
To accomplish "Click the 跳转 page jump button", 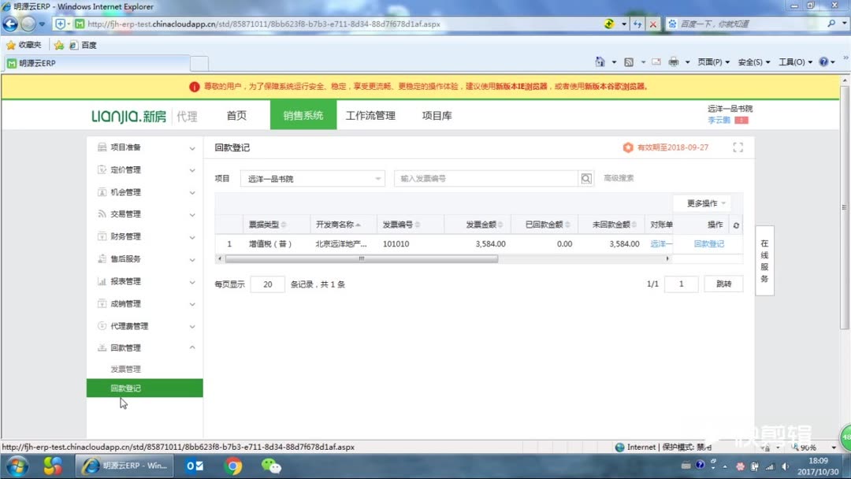I will click(723, 283).
